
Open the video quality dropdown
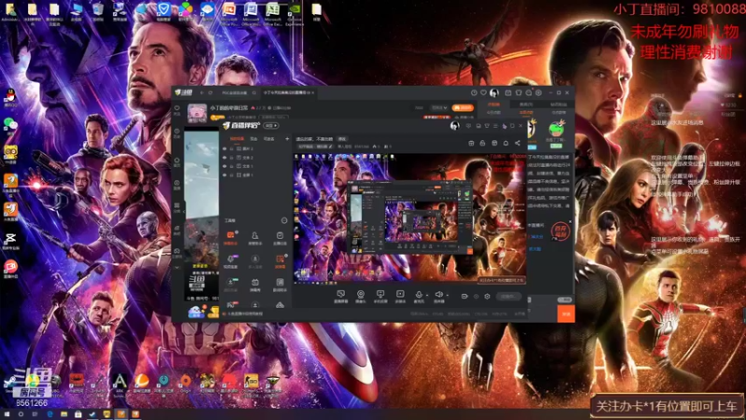pyautogui.click(x=439, y=107)
